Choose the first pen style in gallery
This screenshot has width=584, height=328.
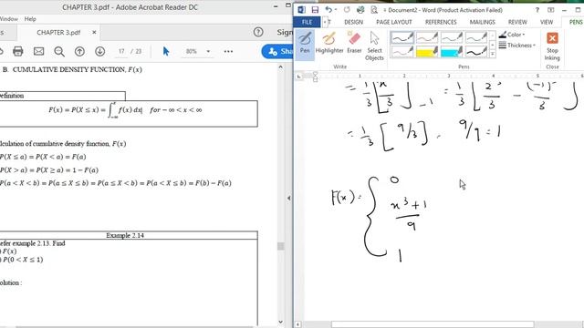pyautogui.click(x=402, y=37)
